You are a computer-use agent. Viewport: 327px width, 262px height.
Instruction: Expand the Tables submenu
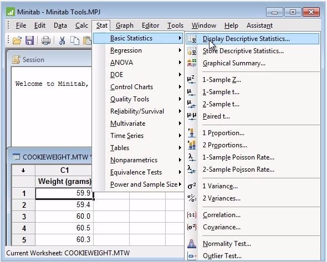138,148
